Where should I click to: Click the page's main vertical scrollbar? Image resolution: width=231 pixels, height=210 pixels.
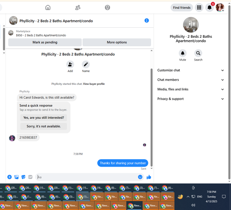(x=229, y=92)
